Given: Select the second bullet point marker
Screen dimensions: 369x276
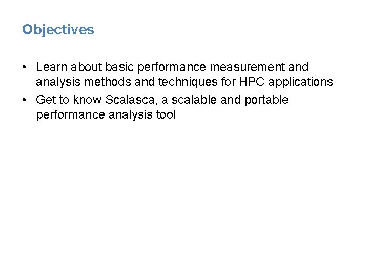Looking at the screenshot, I should click(24, 100).
